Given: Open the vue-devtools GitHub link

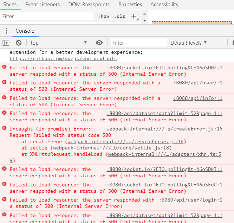Looking at the screenshot, I should click(63, 58).
